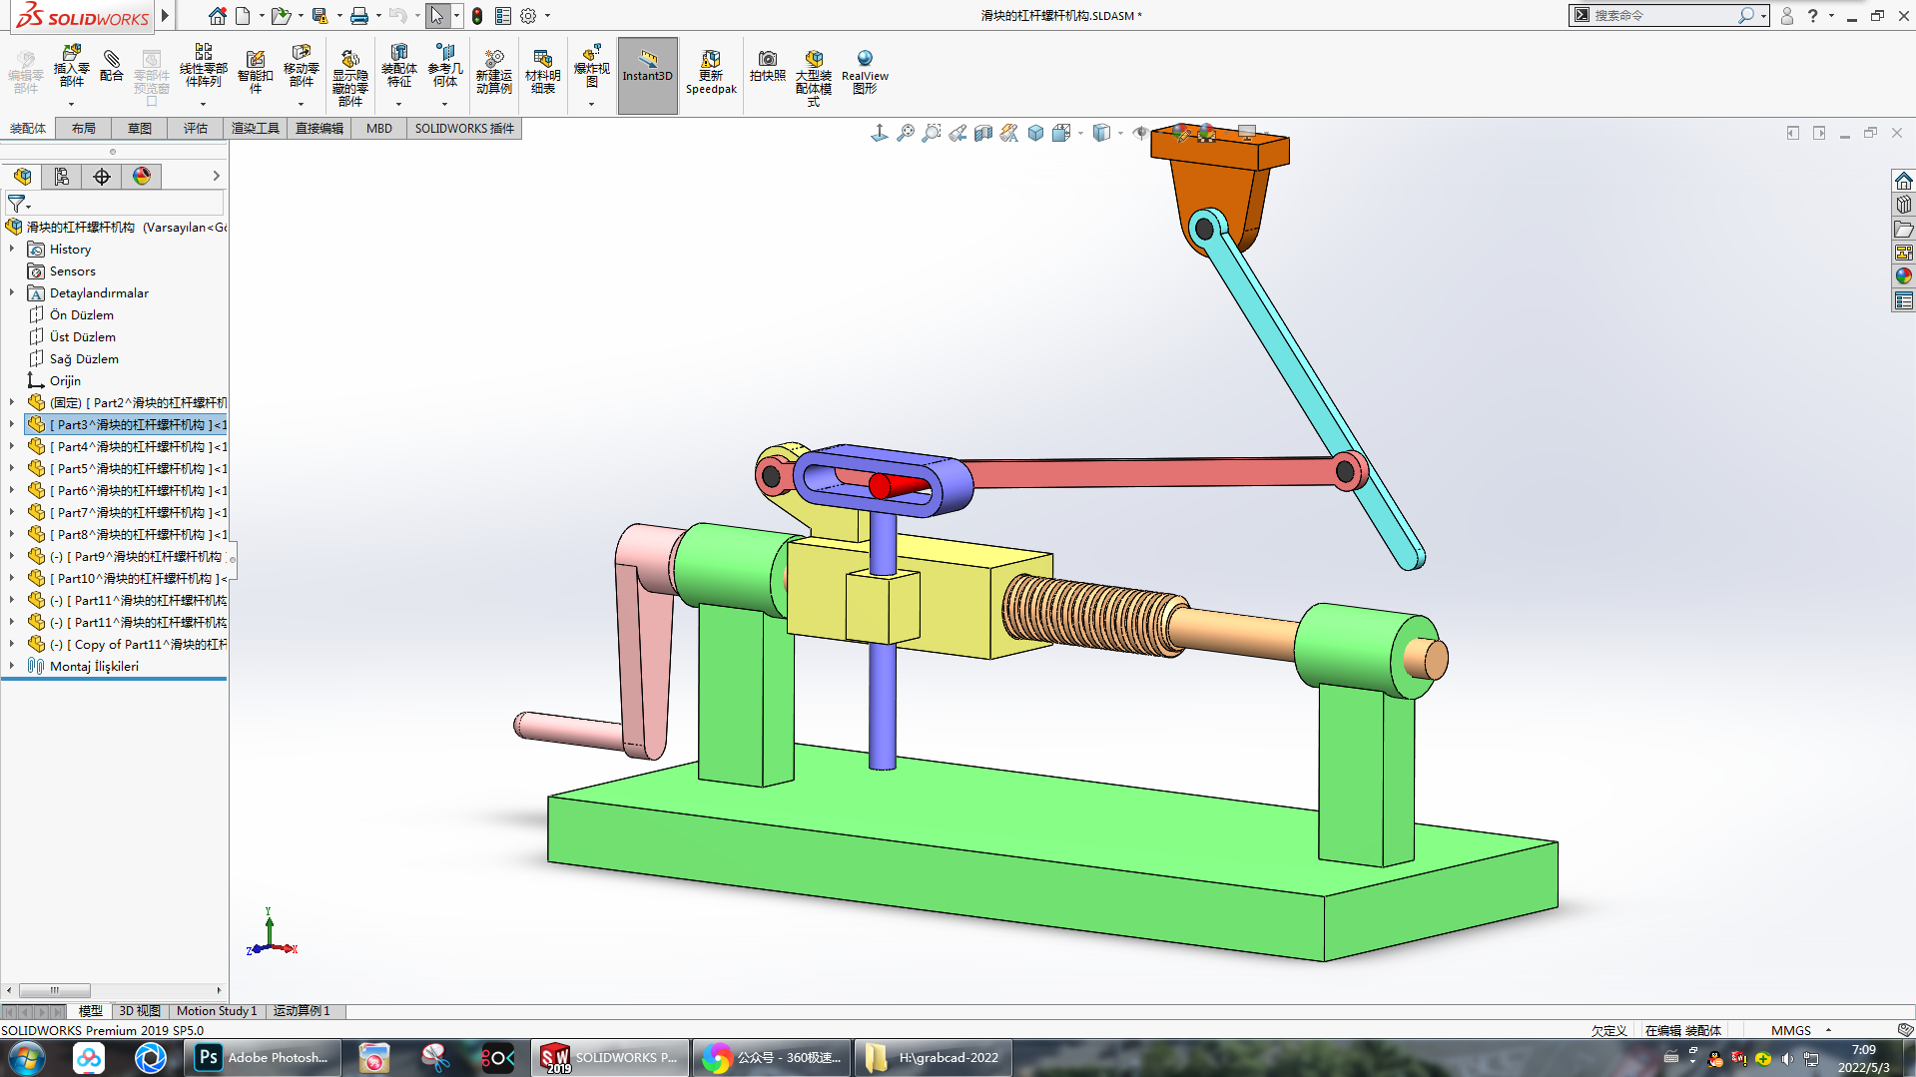This screenshot has height=1077, width=1916.
Task: Click the Section View icon
Action: click(x=982, y=133)
